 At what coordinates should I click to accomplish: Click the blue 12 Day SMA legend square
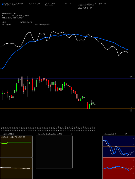(x=3, y=4)
